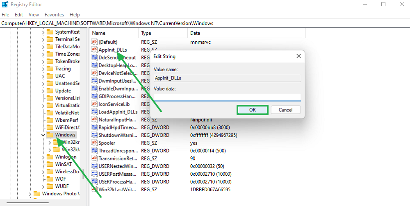The width and height of the screenshot is (410, 206).
Task: Expand the Windows Photo V tree node
Action: point(30,194)
